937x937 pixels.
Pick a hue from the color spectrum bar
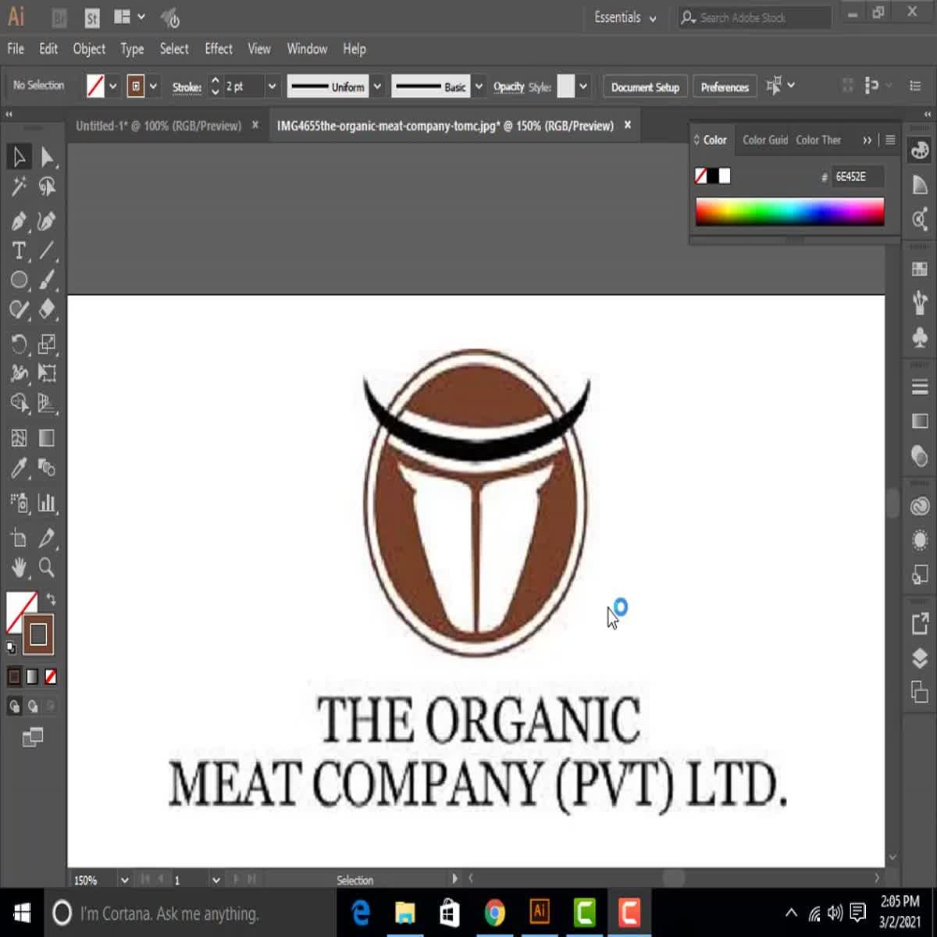point(789,211)
